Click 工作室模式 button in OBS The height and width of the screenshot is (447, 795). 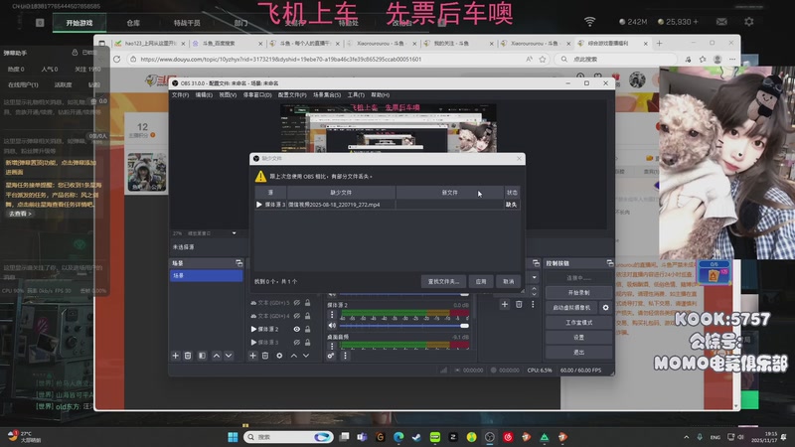[x=578, y=322]
